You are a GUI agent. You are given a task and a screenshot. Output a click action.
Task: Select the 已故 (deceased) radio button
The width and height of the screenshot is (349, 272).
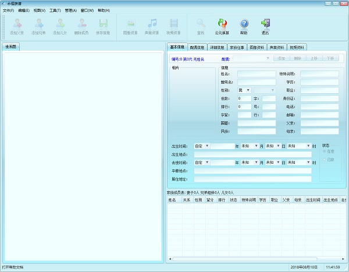click(325, 160)
